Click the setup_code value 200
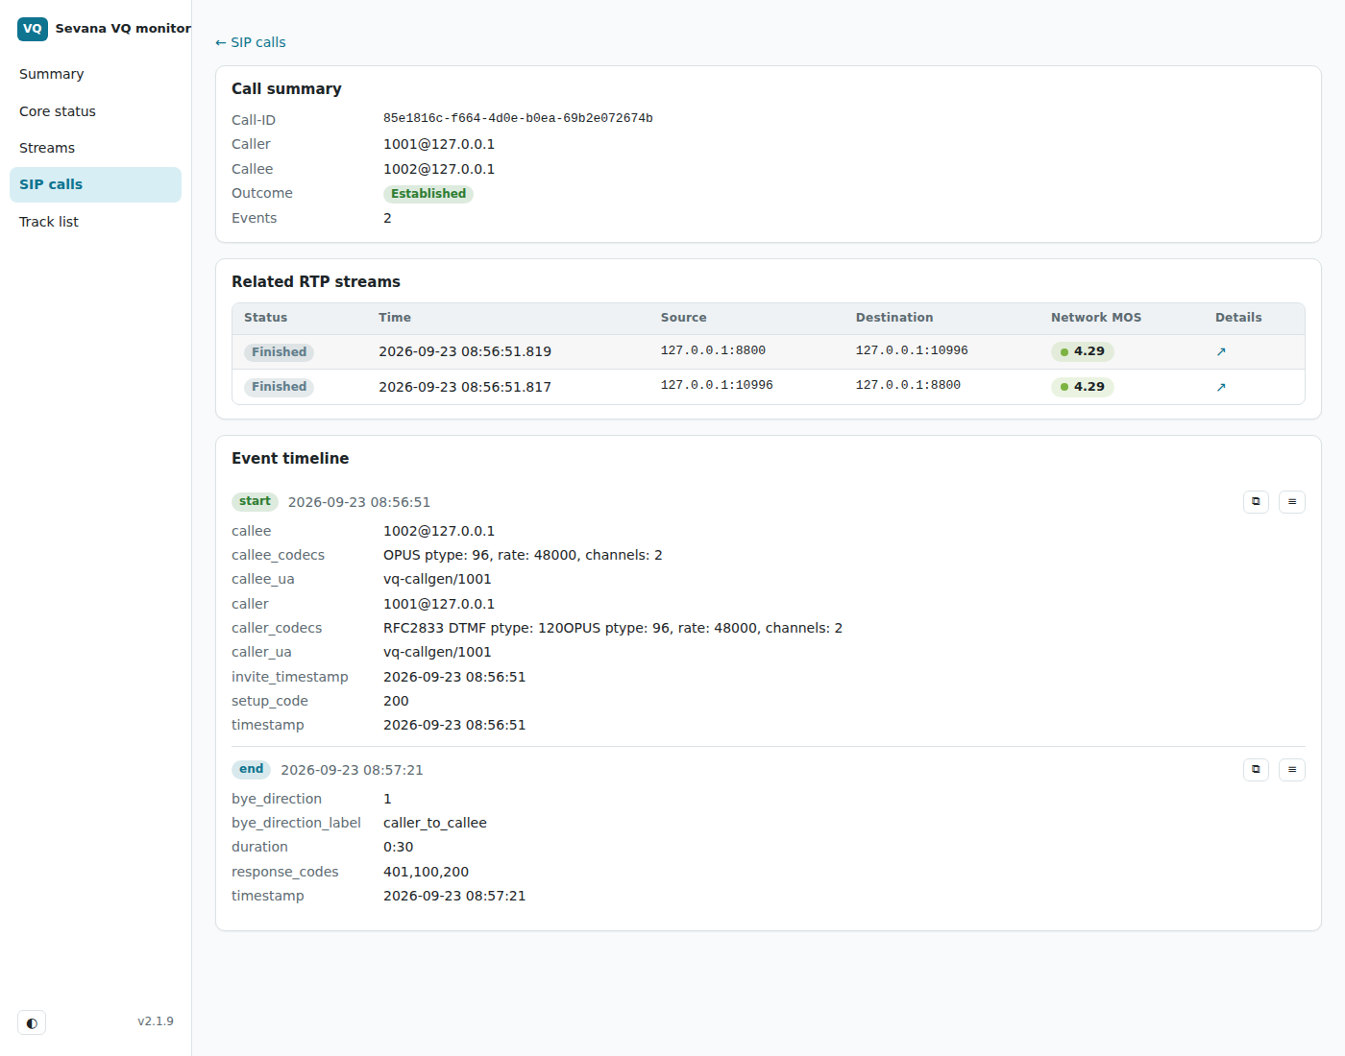This screenshot has height=1056, width=1345. pyautogui.click(x=396, y=701)
